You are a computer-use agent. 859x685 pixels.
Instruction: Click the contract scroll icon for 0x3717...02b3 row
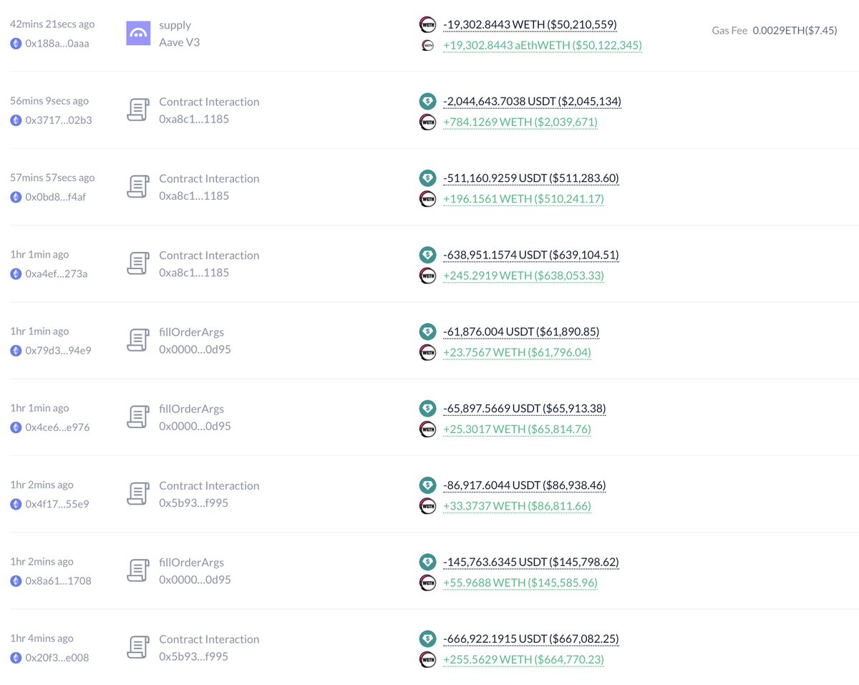pyautogui.click(x=138, y=110)
